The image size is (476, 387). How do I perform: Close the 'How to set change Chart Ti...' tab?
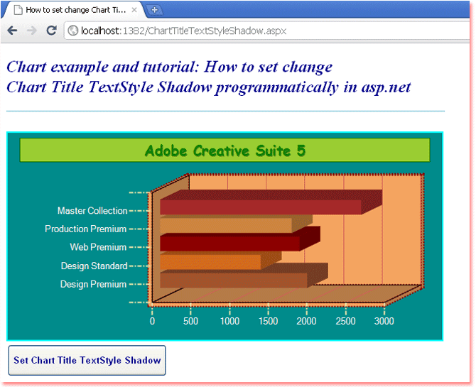pyautogui.click(x=134, y=10)
